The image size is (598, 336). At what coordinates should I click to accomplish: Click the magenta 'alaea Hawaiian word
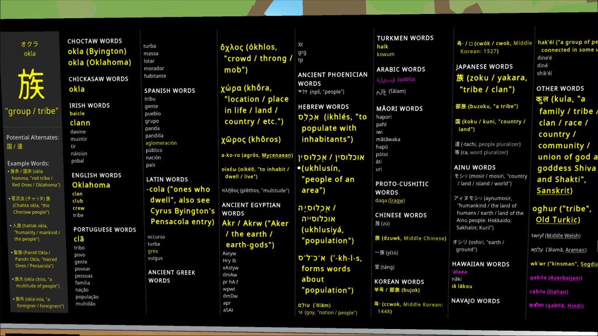click(460, 272)
